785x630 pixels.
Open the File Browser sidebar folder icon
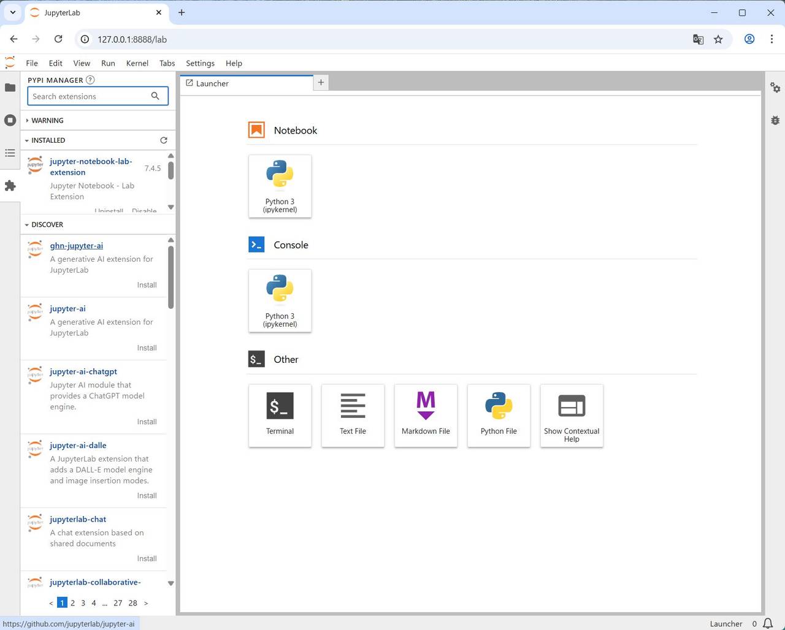pyautogui.click(x=10, y=88)
